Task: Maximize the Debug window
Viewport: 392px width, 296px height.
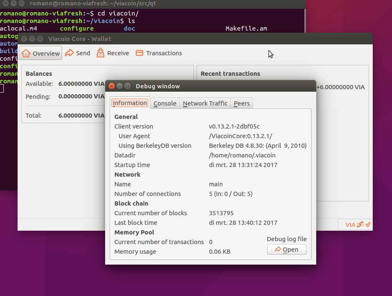Action: tap(127, 86)
